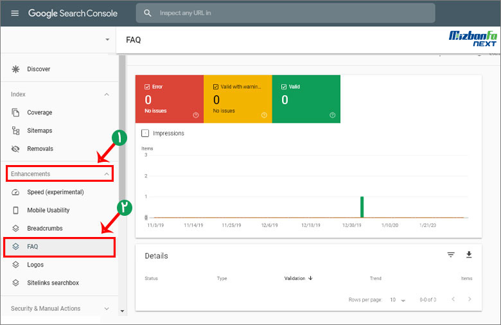The width and height of the screenshot is (501, 325).
Task: Click the search magnifier icon
Action: [x=147, y=13]
